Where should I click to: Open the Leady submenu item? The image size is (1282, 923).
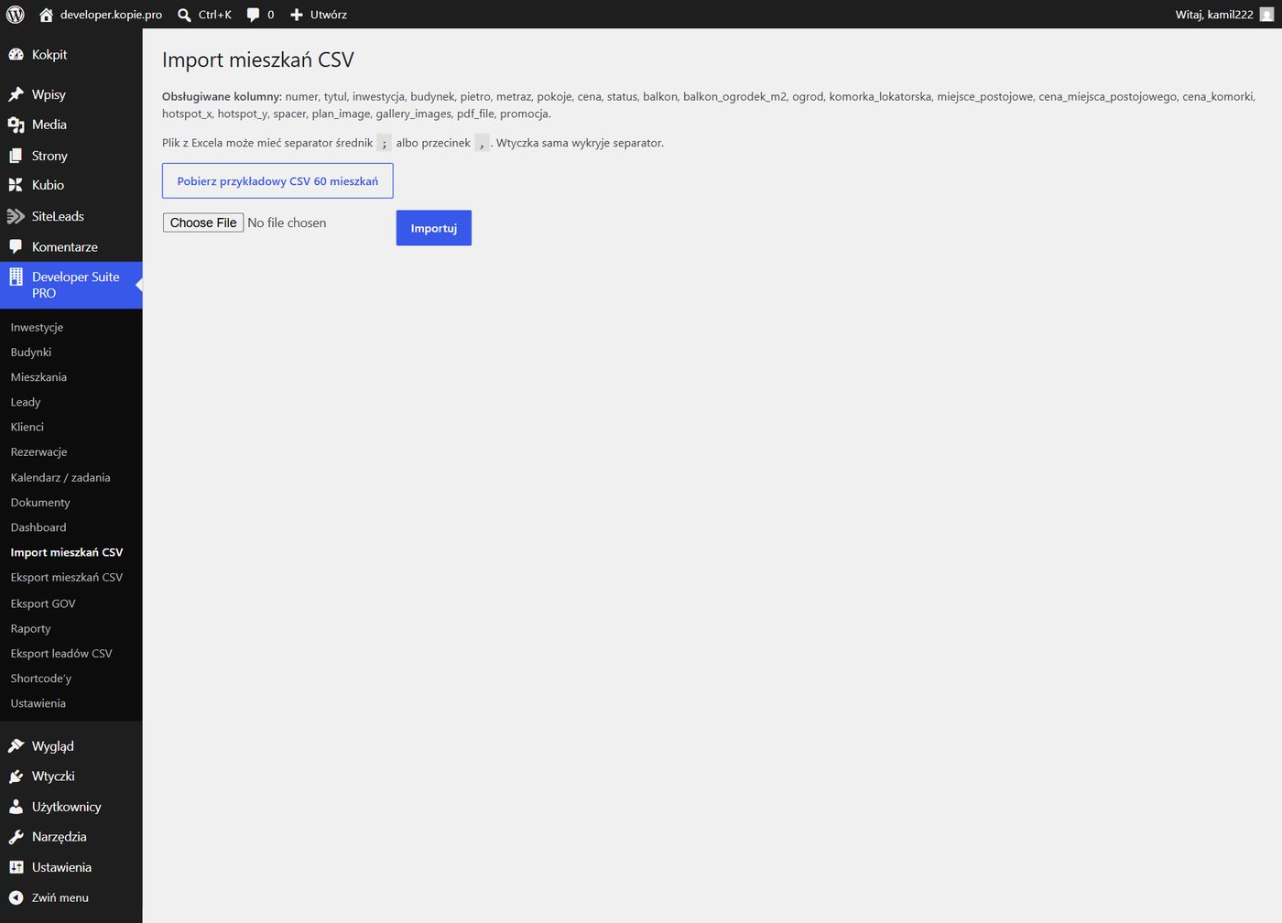(26, 402)
